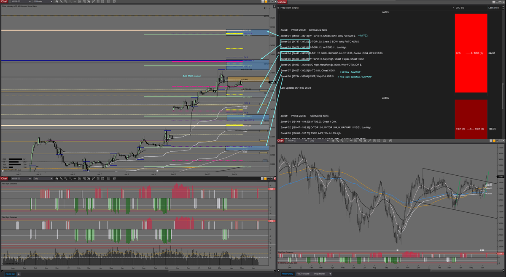Click zoom in icon on lower-left Daily chart
Screen dimensions: 506x277
tap(65, 178)
